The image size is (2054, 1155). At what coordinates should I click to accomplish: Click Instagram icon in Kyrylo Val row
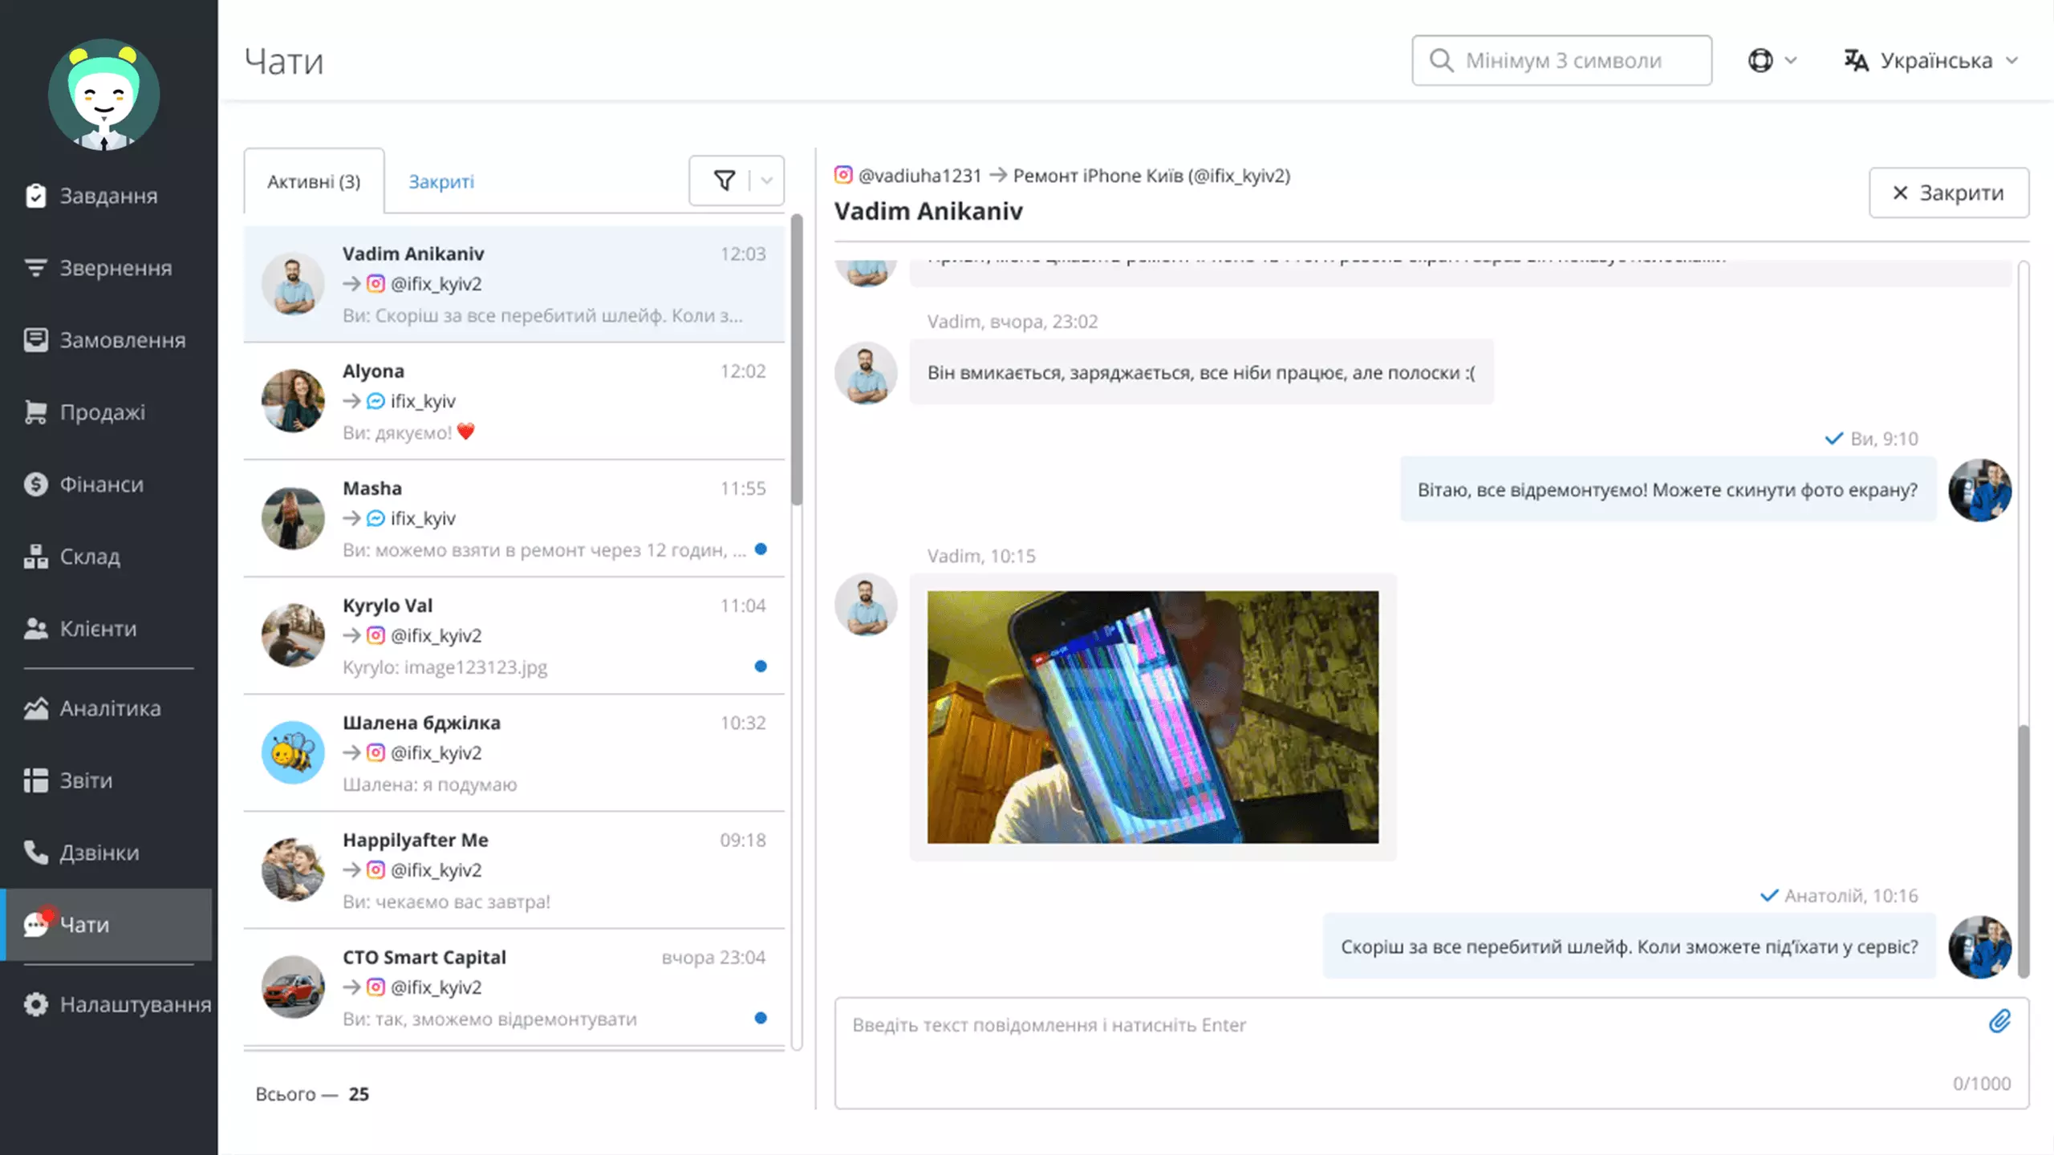pyautogui.click(x=375, y=635)
